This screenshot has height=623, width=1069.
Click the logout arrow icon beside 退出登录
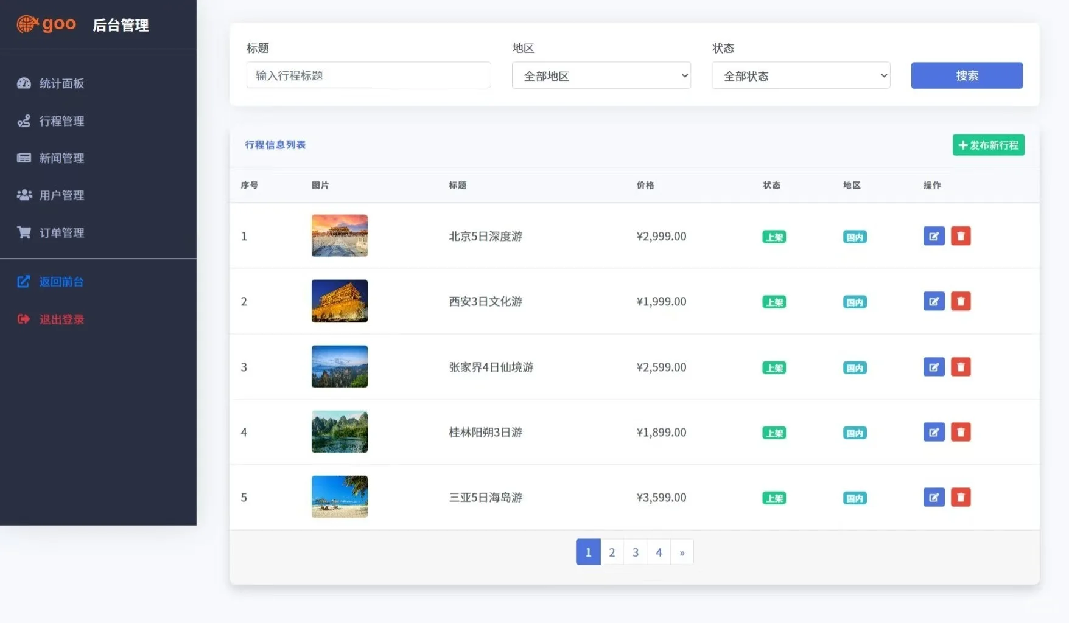[23, 319]
